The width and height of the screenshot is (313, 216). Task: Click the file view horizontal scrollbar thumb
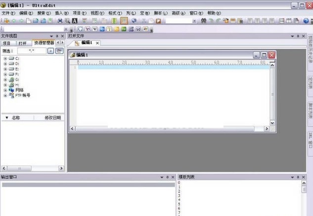[19, 168]
